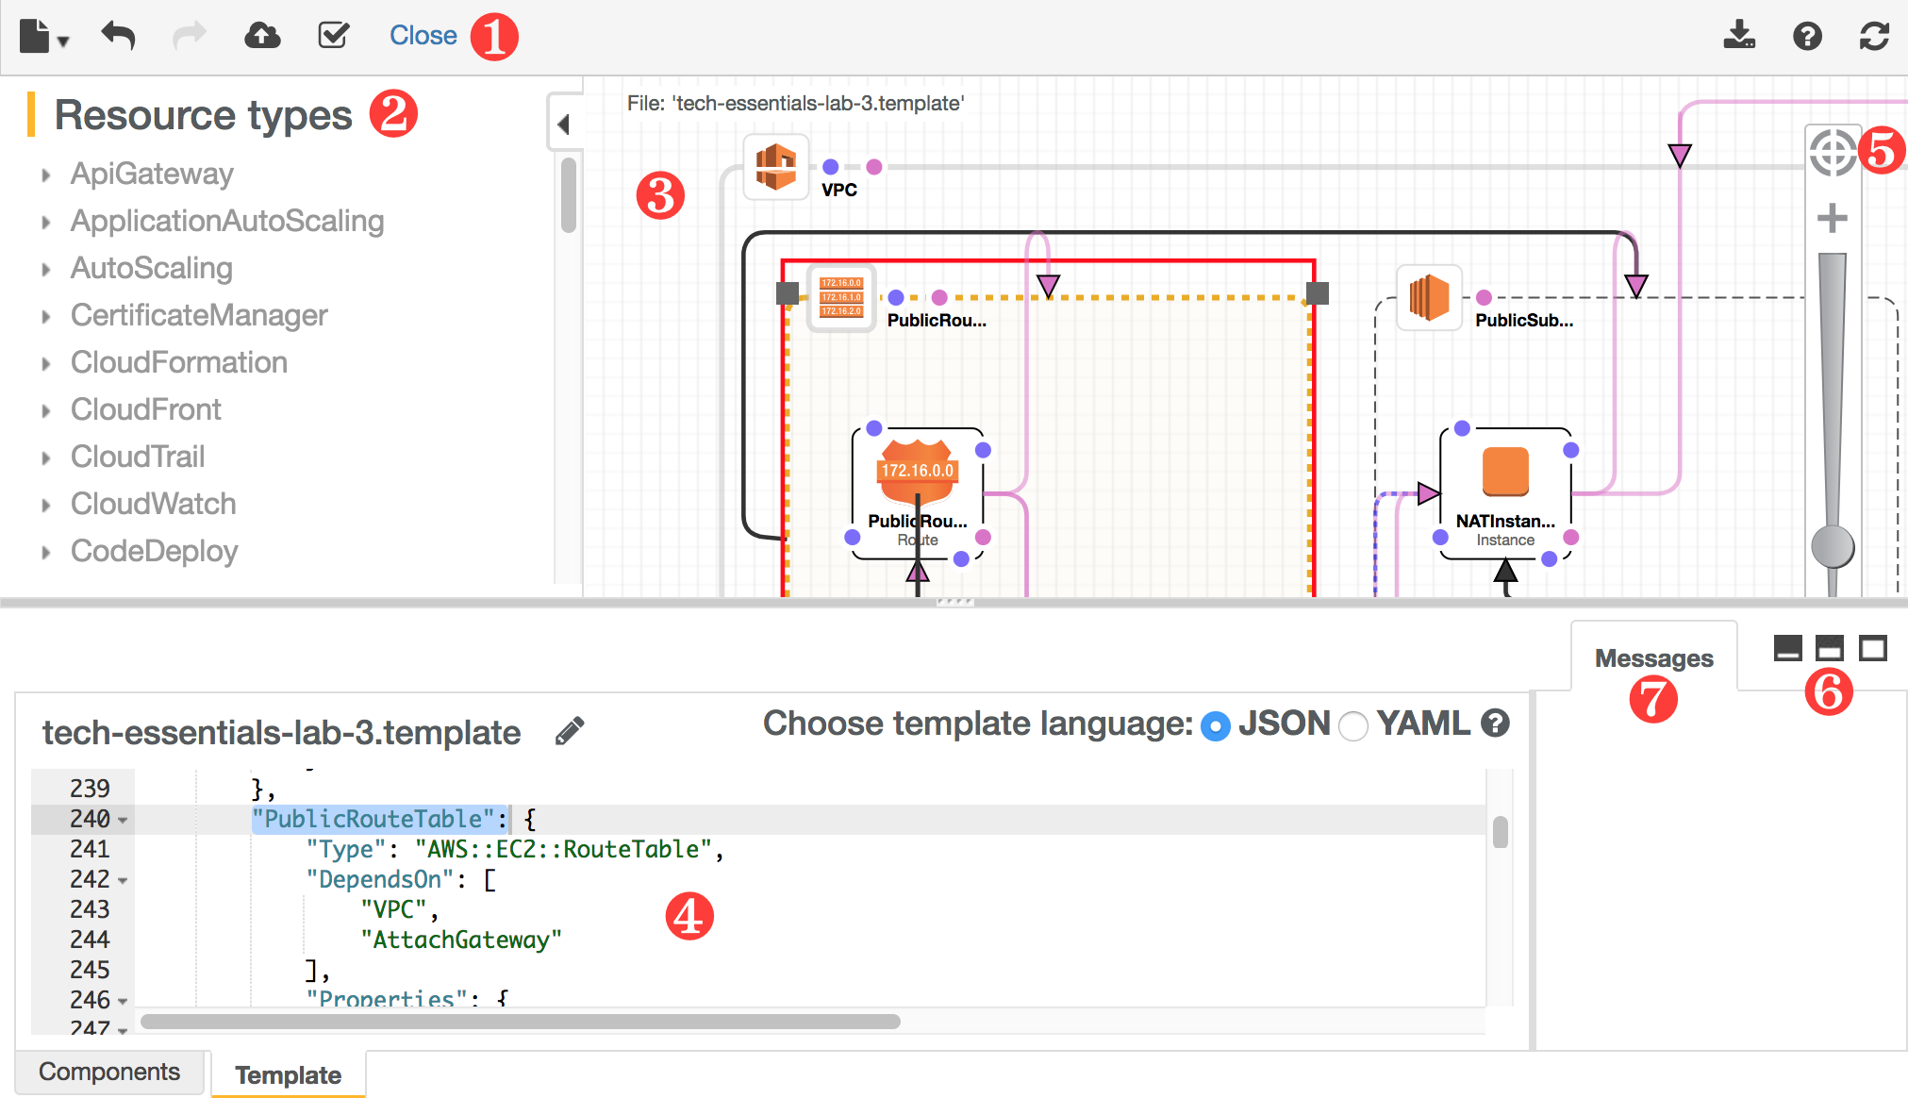The height and width of the screenshot is (1098, 1908).
Task: Select the PublicRouteTable icon on canvas
Action: (841, 297)
